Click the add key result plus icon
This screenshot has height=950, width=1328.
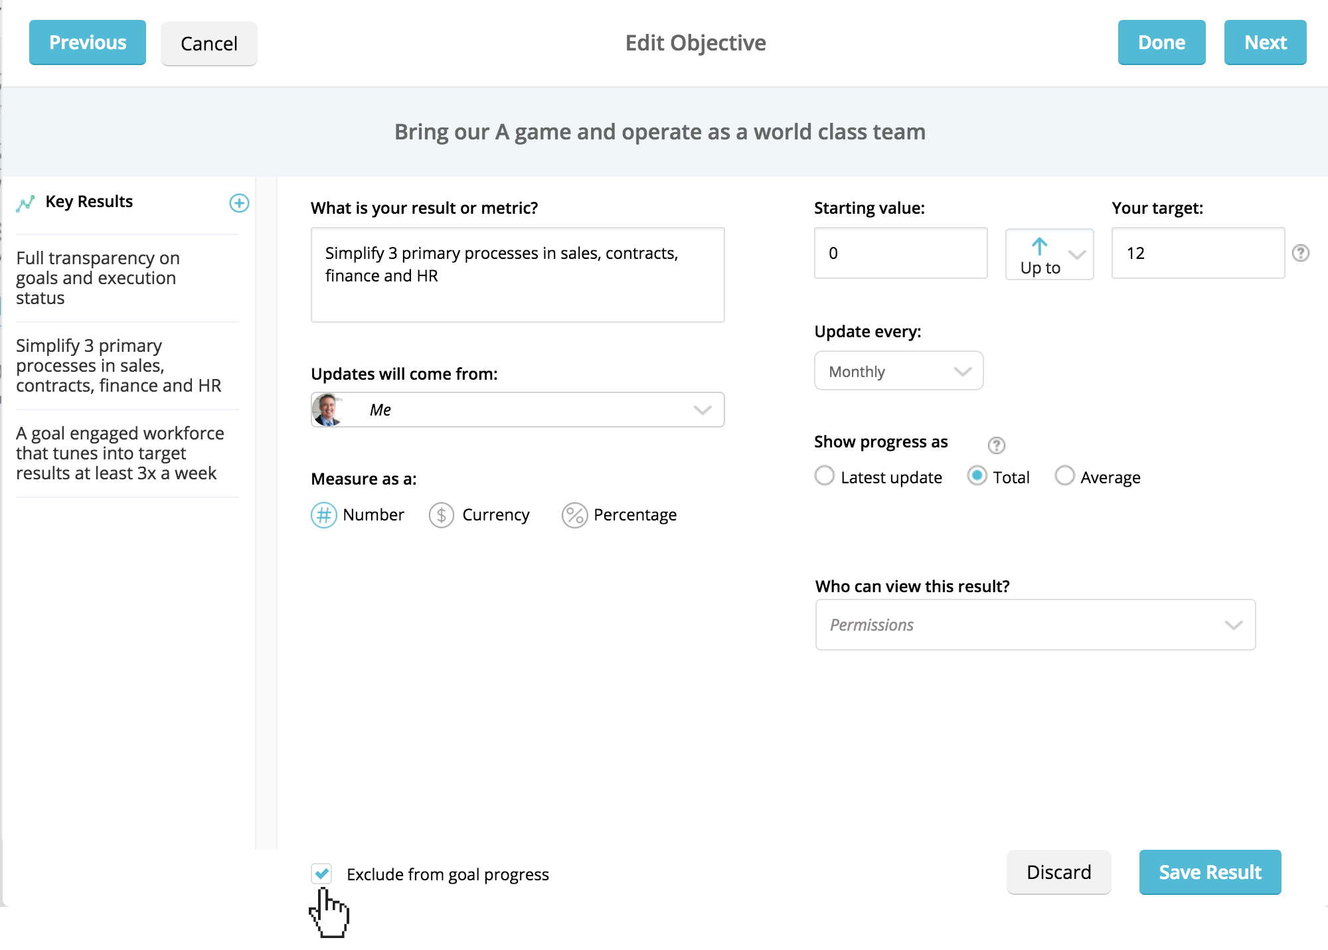(x=239, y=203)
